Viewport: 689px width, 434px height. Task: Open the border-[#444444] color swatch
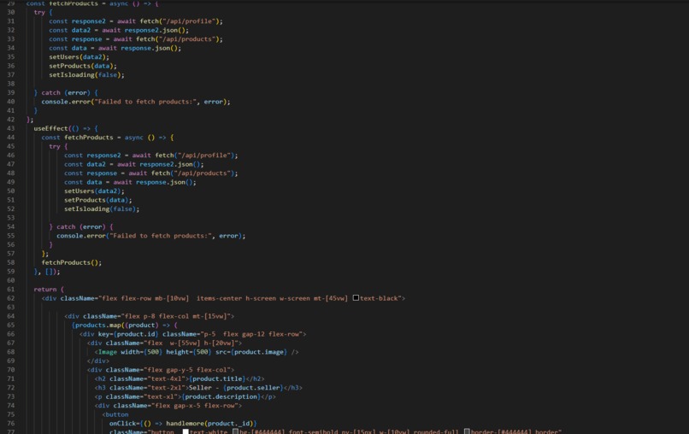[x=467, y=431]
